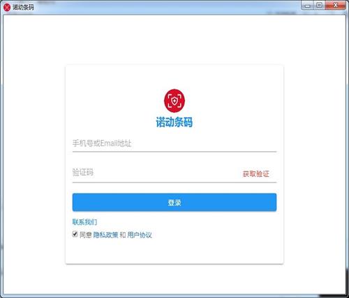
Task: Minimize the 诺动条码 window
Action: pos(308,6)
